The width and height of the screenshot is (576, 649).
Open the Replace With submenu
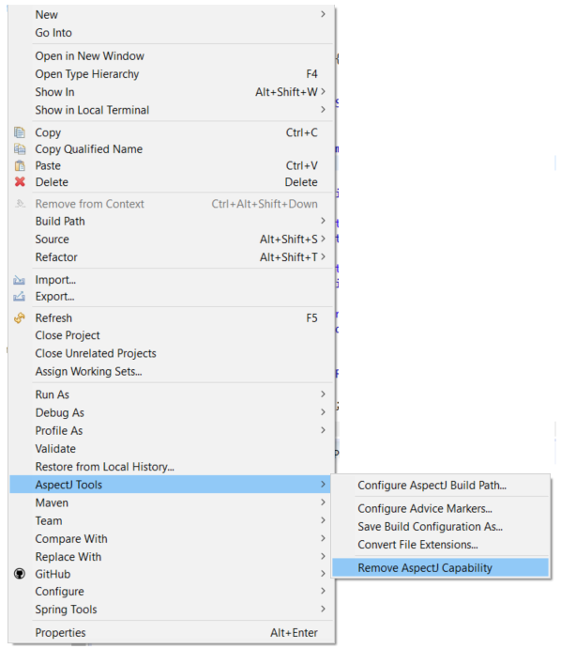tap(171, 557)
